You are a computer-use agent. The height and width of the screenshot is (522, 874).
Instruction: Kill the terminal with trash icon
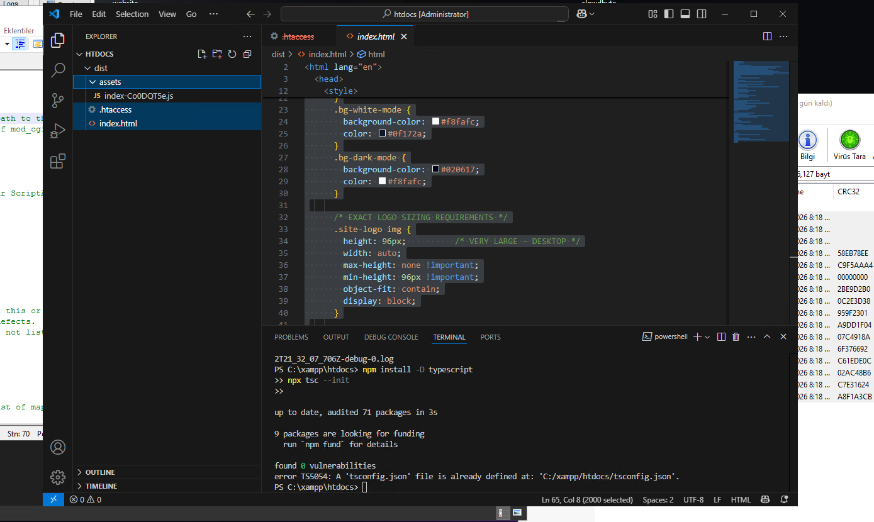(x=736, y=337)
